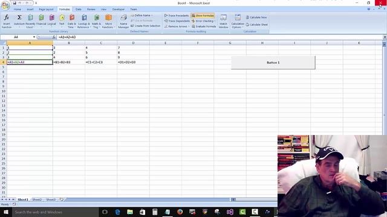Select row 10 header
The image size is (387, 217).
point(3,91)
